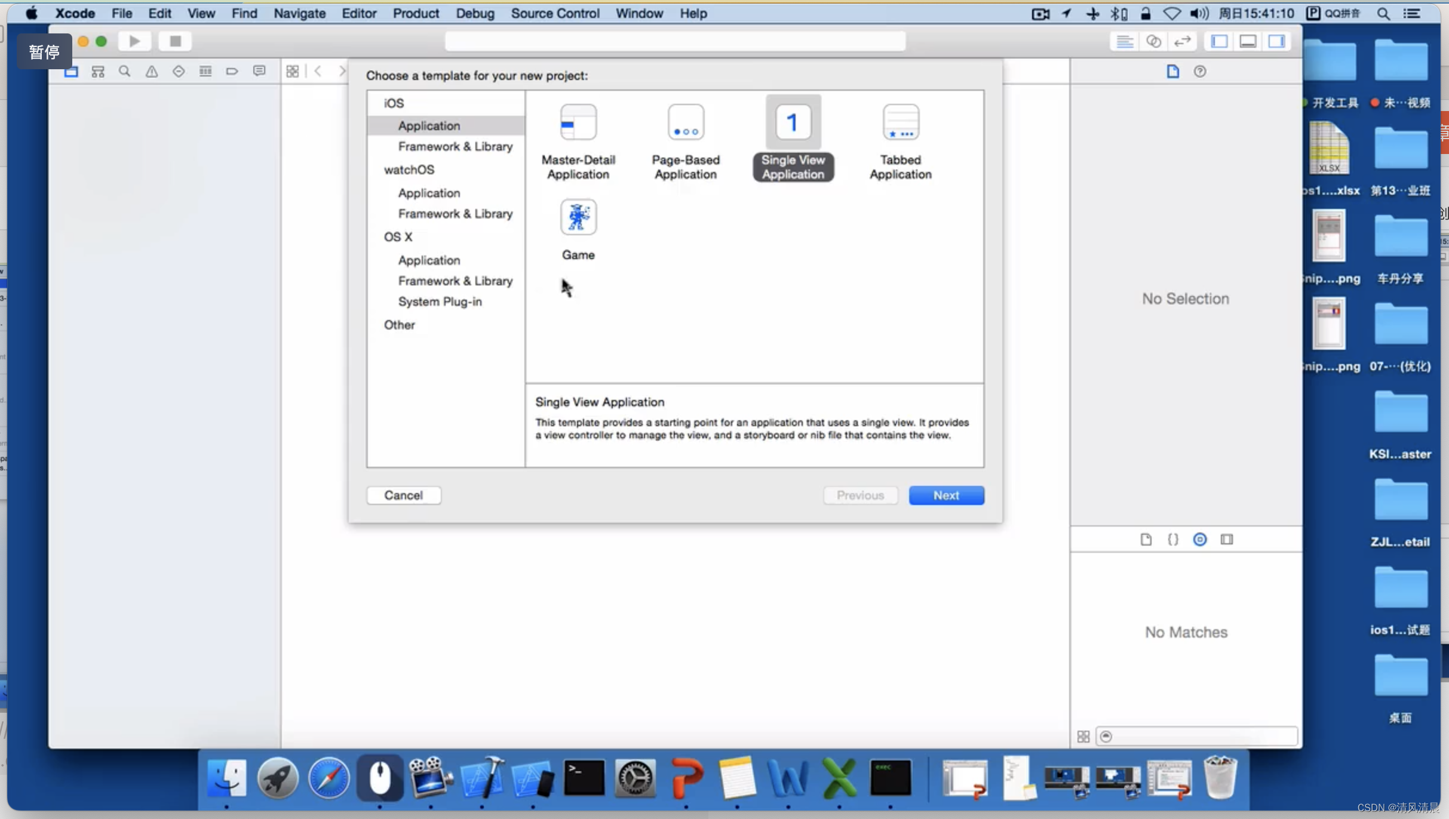Open the Report navigator icon
The width and height of the screenshot is (1449, 819).
pyautogui.click(x=259, y=72)
